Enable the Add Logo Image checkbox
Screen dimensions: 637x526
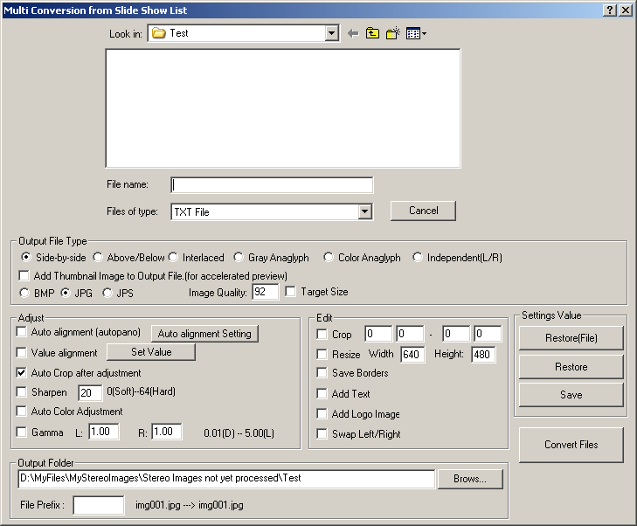click(322, 414)
